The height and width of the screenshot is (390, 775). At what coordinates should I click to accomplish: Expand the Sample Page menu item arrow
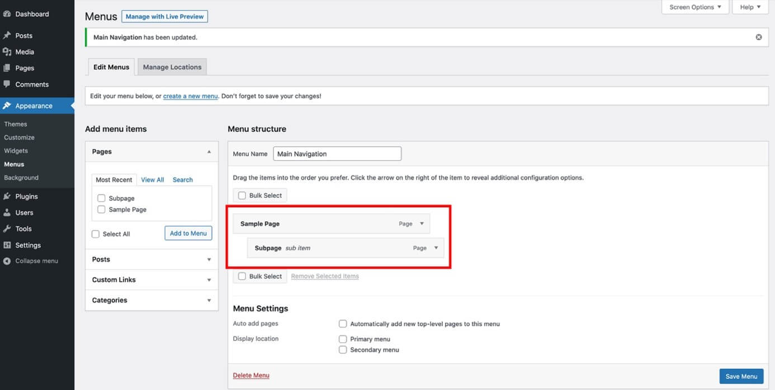pos(422,223)
